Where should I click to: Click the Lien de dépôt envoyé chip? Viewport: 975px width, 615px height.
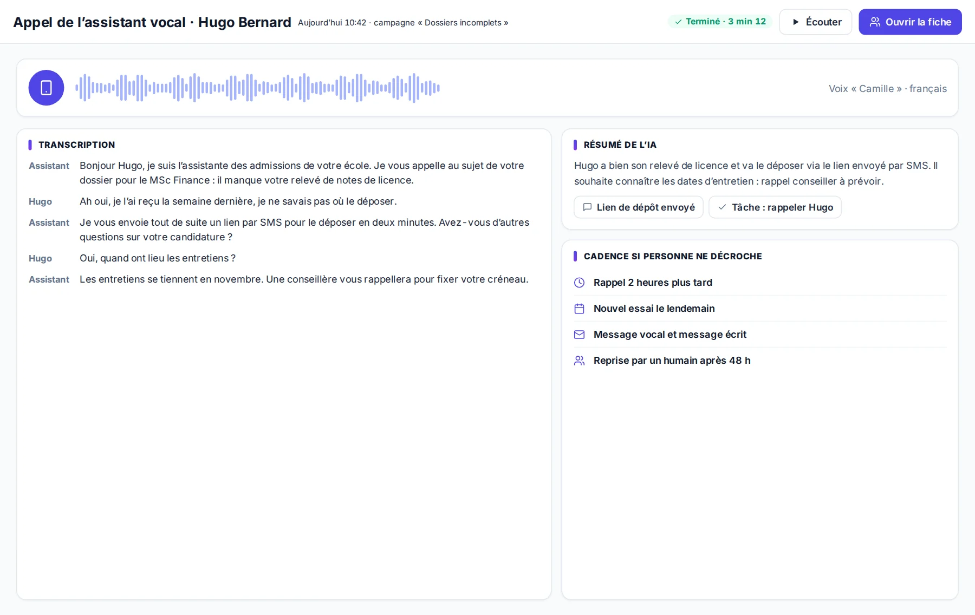(x=639, y=207)
